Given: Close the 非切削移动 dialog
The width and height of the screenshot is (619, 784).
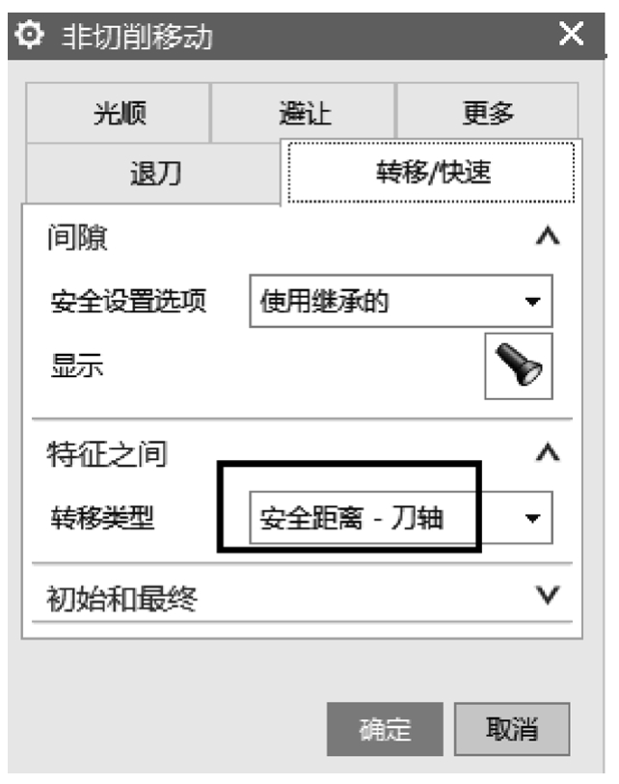Looking at the screenshot, I should point(572,34).
